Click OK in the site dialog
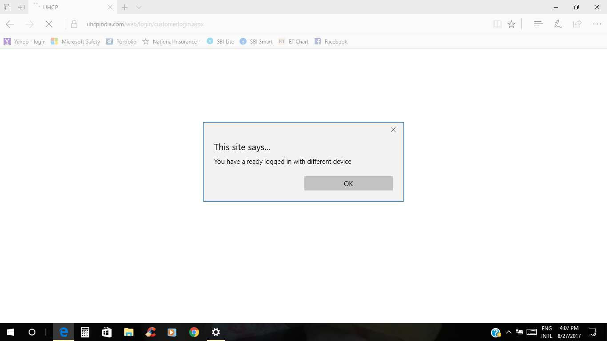The image size is (607, 341). click(348, 183)
